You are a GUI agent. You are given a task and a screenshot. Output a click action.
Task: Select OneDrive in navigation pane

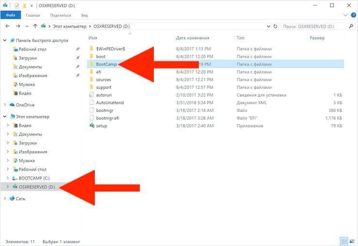[25, 105]
